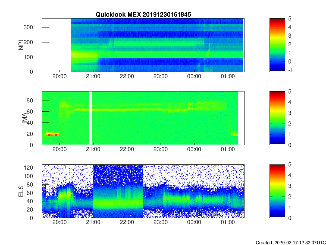The height and width of the screenshot is (245, 326).
Task: Click the 4 label on the ELS colorbar
Action: (289, 175)
